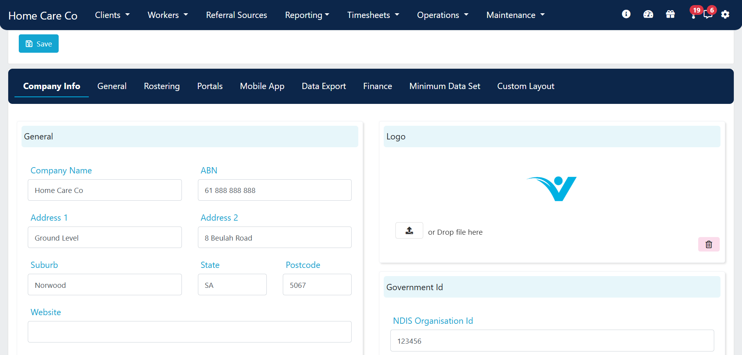
Task: Go to Referral Sources page
Action: coord(237,15)
